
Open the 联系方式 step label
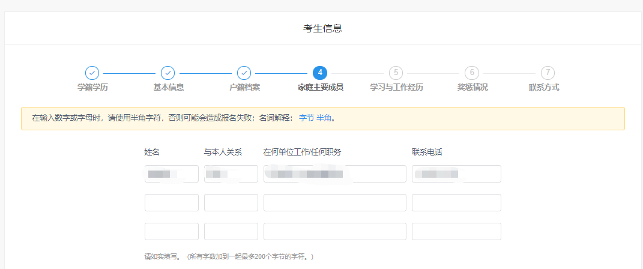[544, 88]
